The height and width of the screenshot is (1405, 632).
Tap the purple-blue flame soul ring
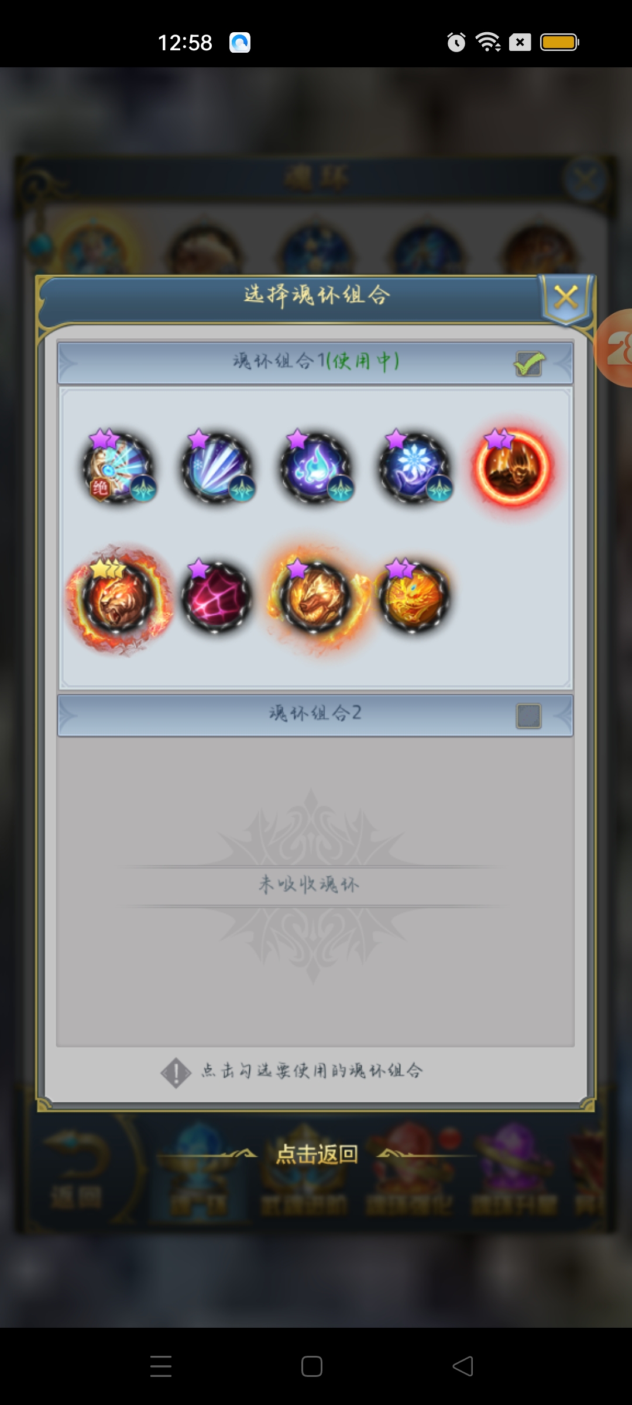[x=317, y=467]
